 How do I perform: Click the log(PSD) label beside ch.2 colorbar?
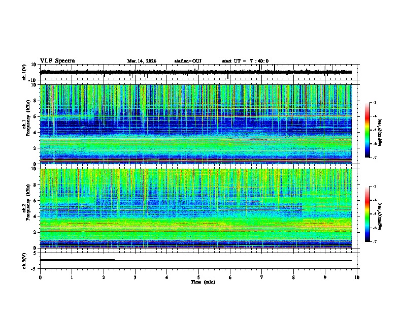pyautogui.click(x=380, y=216)
